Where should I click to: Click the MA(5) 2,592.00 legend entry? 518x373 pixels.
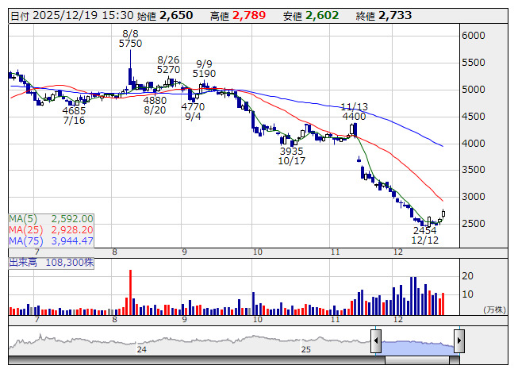[x=52, y=219]
